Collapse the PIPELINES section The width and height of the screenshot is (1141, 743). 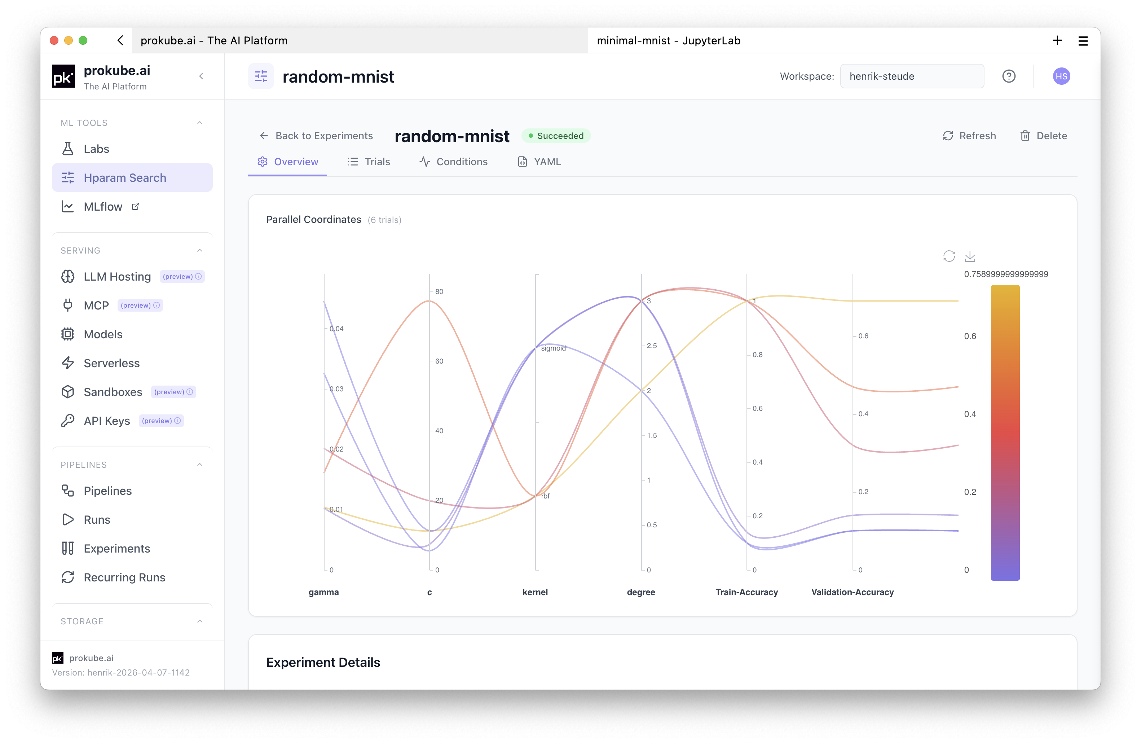200,465
